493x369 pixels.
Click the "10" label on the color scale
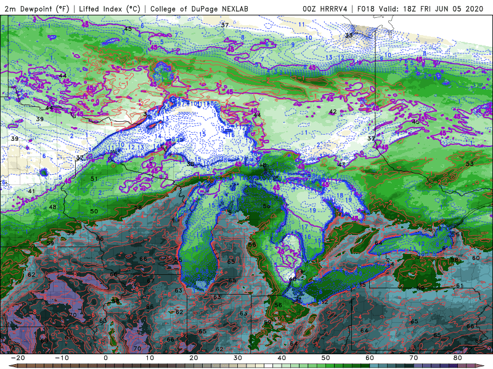click(x=150, y=358)
